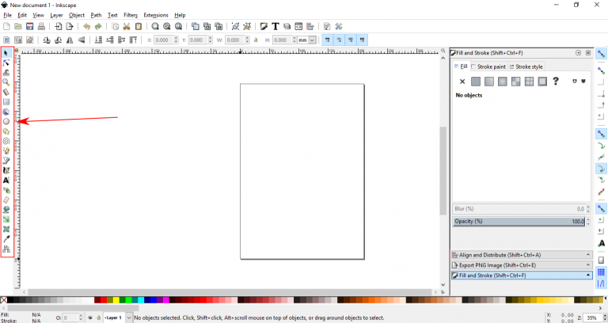
Task: Click the X coordinate input field
Action: (x=163, y=40)
